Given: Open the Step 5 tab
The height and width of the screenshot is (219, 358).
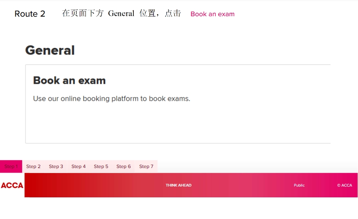Looking at the screenshot, I should coord(101,166).
